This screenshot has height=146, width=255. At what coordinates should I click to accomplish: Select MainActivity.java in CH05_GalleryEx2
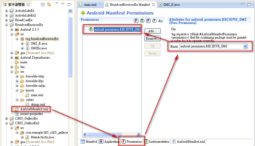[x=42, y=137]
